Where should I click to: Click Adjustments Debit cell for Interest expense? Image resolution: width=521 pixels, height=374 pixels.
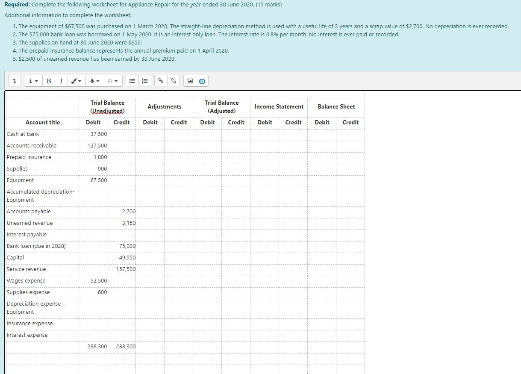(x=150, y=335)
